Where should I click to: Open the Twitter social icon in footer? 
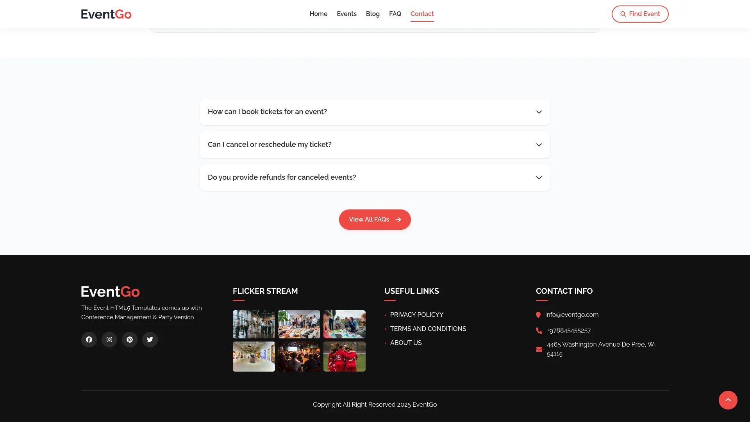pos(150,340)
